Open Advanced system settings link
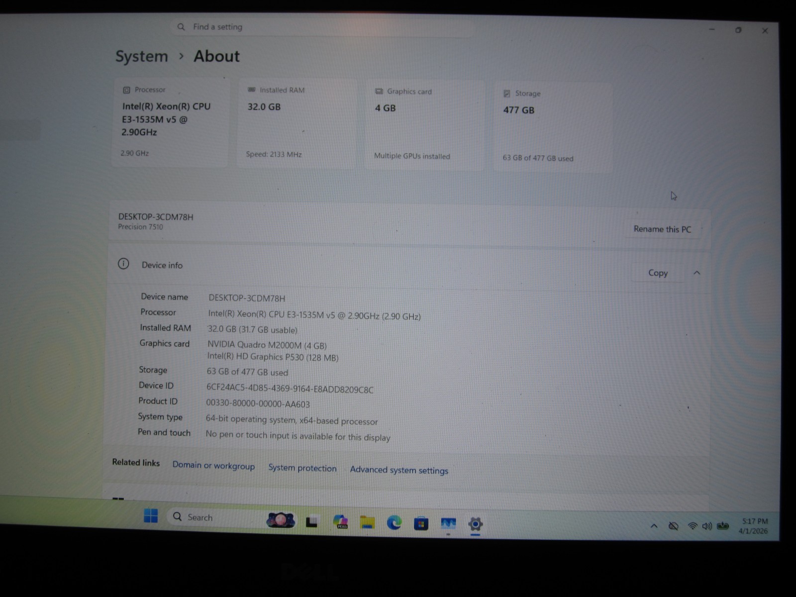This screenshot has width=796, height=597. pyautogui.click(x=399, y=470)
